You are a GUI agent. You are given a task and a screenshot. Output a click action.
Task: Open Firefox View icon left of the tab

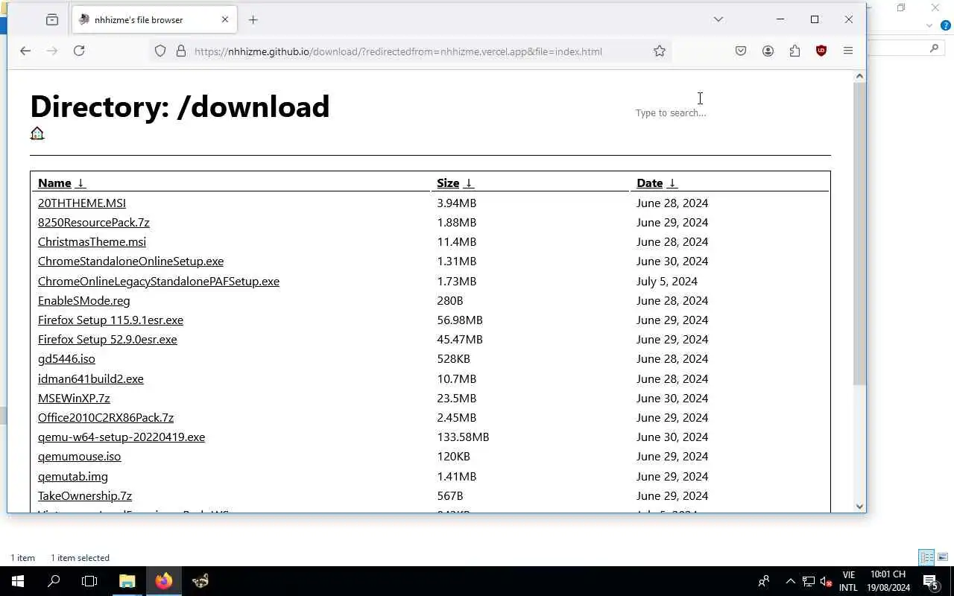point(52,19)
